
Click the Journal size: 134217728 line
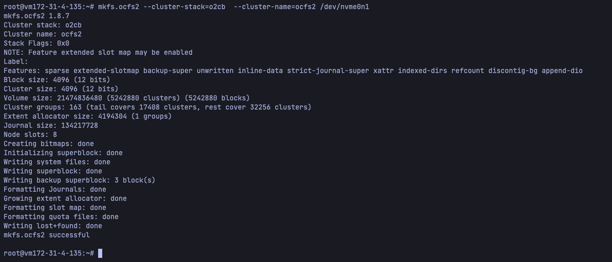coord(51,126)
